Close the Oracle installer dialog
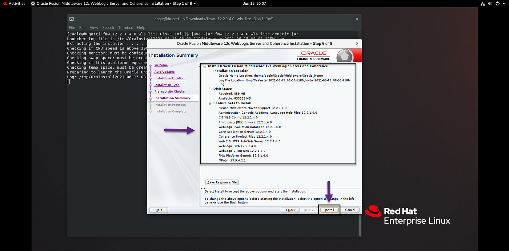The image size is (509, 251). [x=357, y=44]
